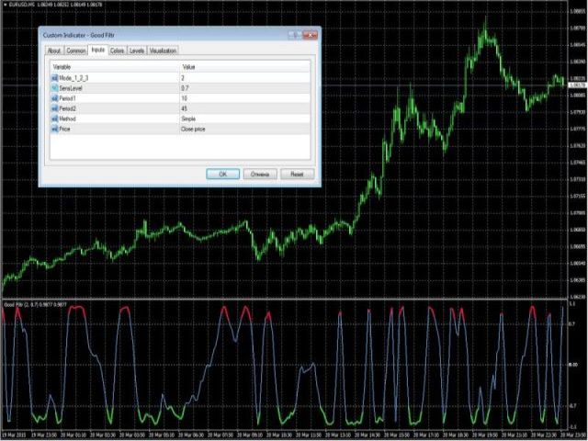Viewport: 588px width, 441px height.
Task: Select the Levels tab
Action: point(136,51)
